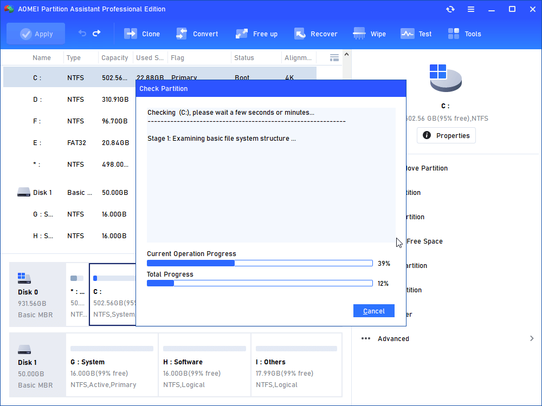Click the Clone tool icon

click(x=131, y=34)
